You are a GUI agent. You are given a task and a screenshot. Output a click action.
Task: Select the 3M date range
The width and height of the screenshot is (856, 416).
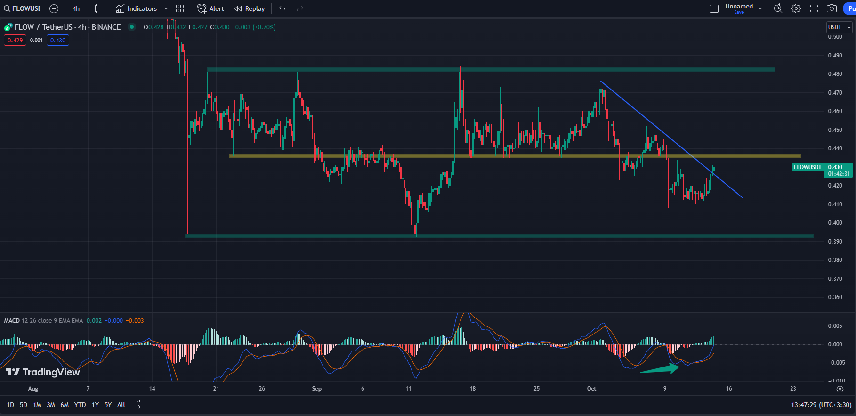pyautogui.click(x=51, y=405)
